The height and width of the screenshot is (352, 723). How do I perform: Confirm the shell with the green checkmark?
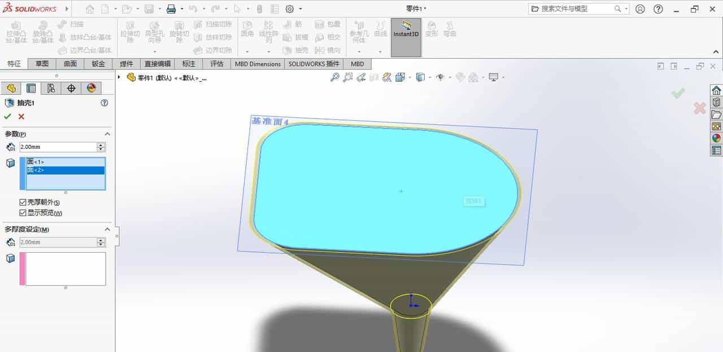(8, 117)
